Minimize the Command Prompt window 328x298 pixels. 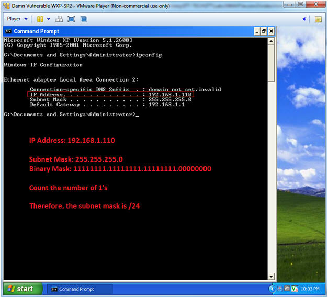pos(257,31)
